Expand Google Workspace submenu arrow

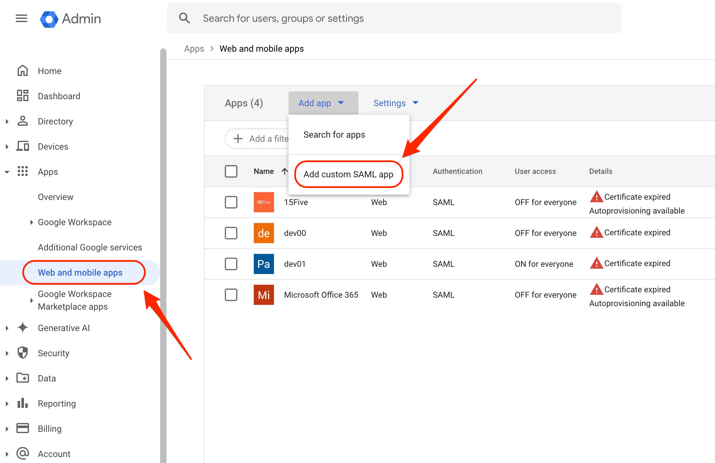(x=32, y=222)
